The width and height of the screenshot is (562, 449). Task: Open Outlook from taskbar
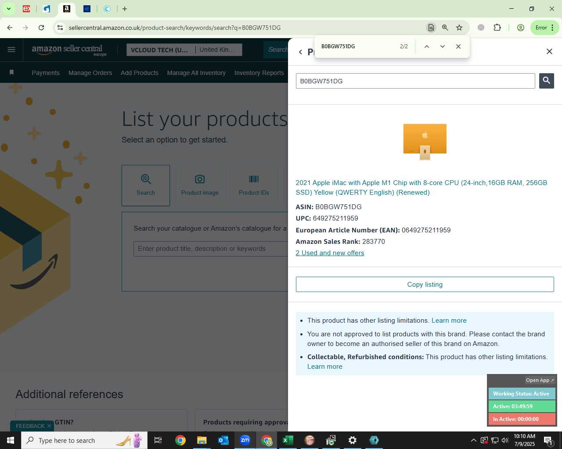pyautogui.click(x=223, y=440)
